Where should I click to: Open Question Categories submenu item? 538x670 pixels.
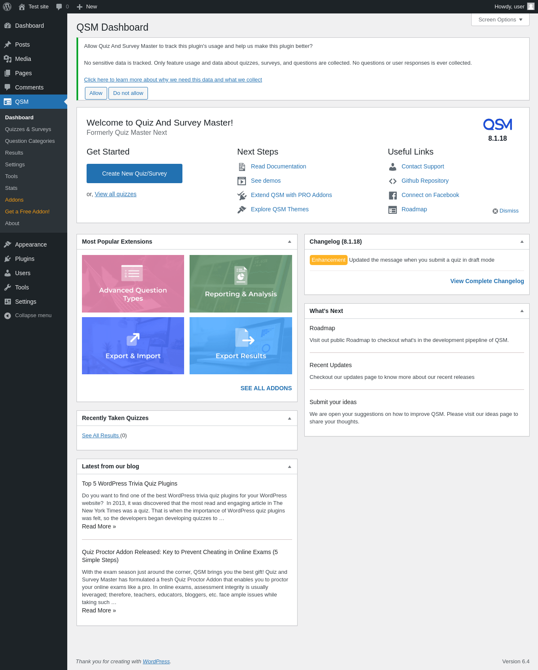click(x=30, y=141)
